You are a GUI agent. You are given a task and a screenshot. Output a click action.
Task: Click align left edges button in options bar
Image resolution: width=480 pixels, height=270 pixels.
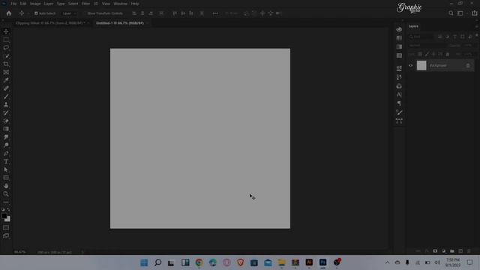pos(134,13)
